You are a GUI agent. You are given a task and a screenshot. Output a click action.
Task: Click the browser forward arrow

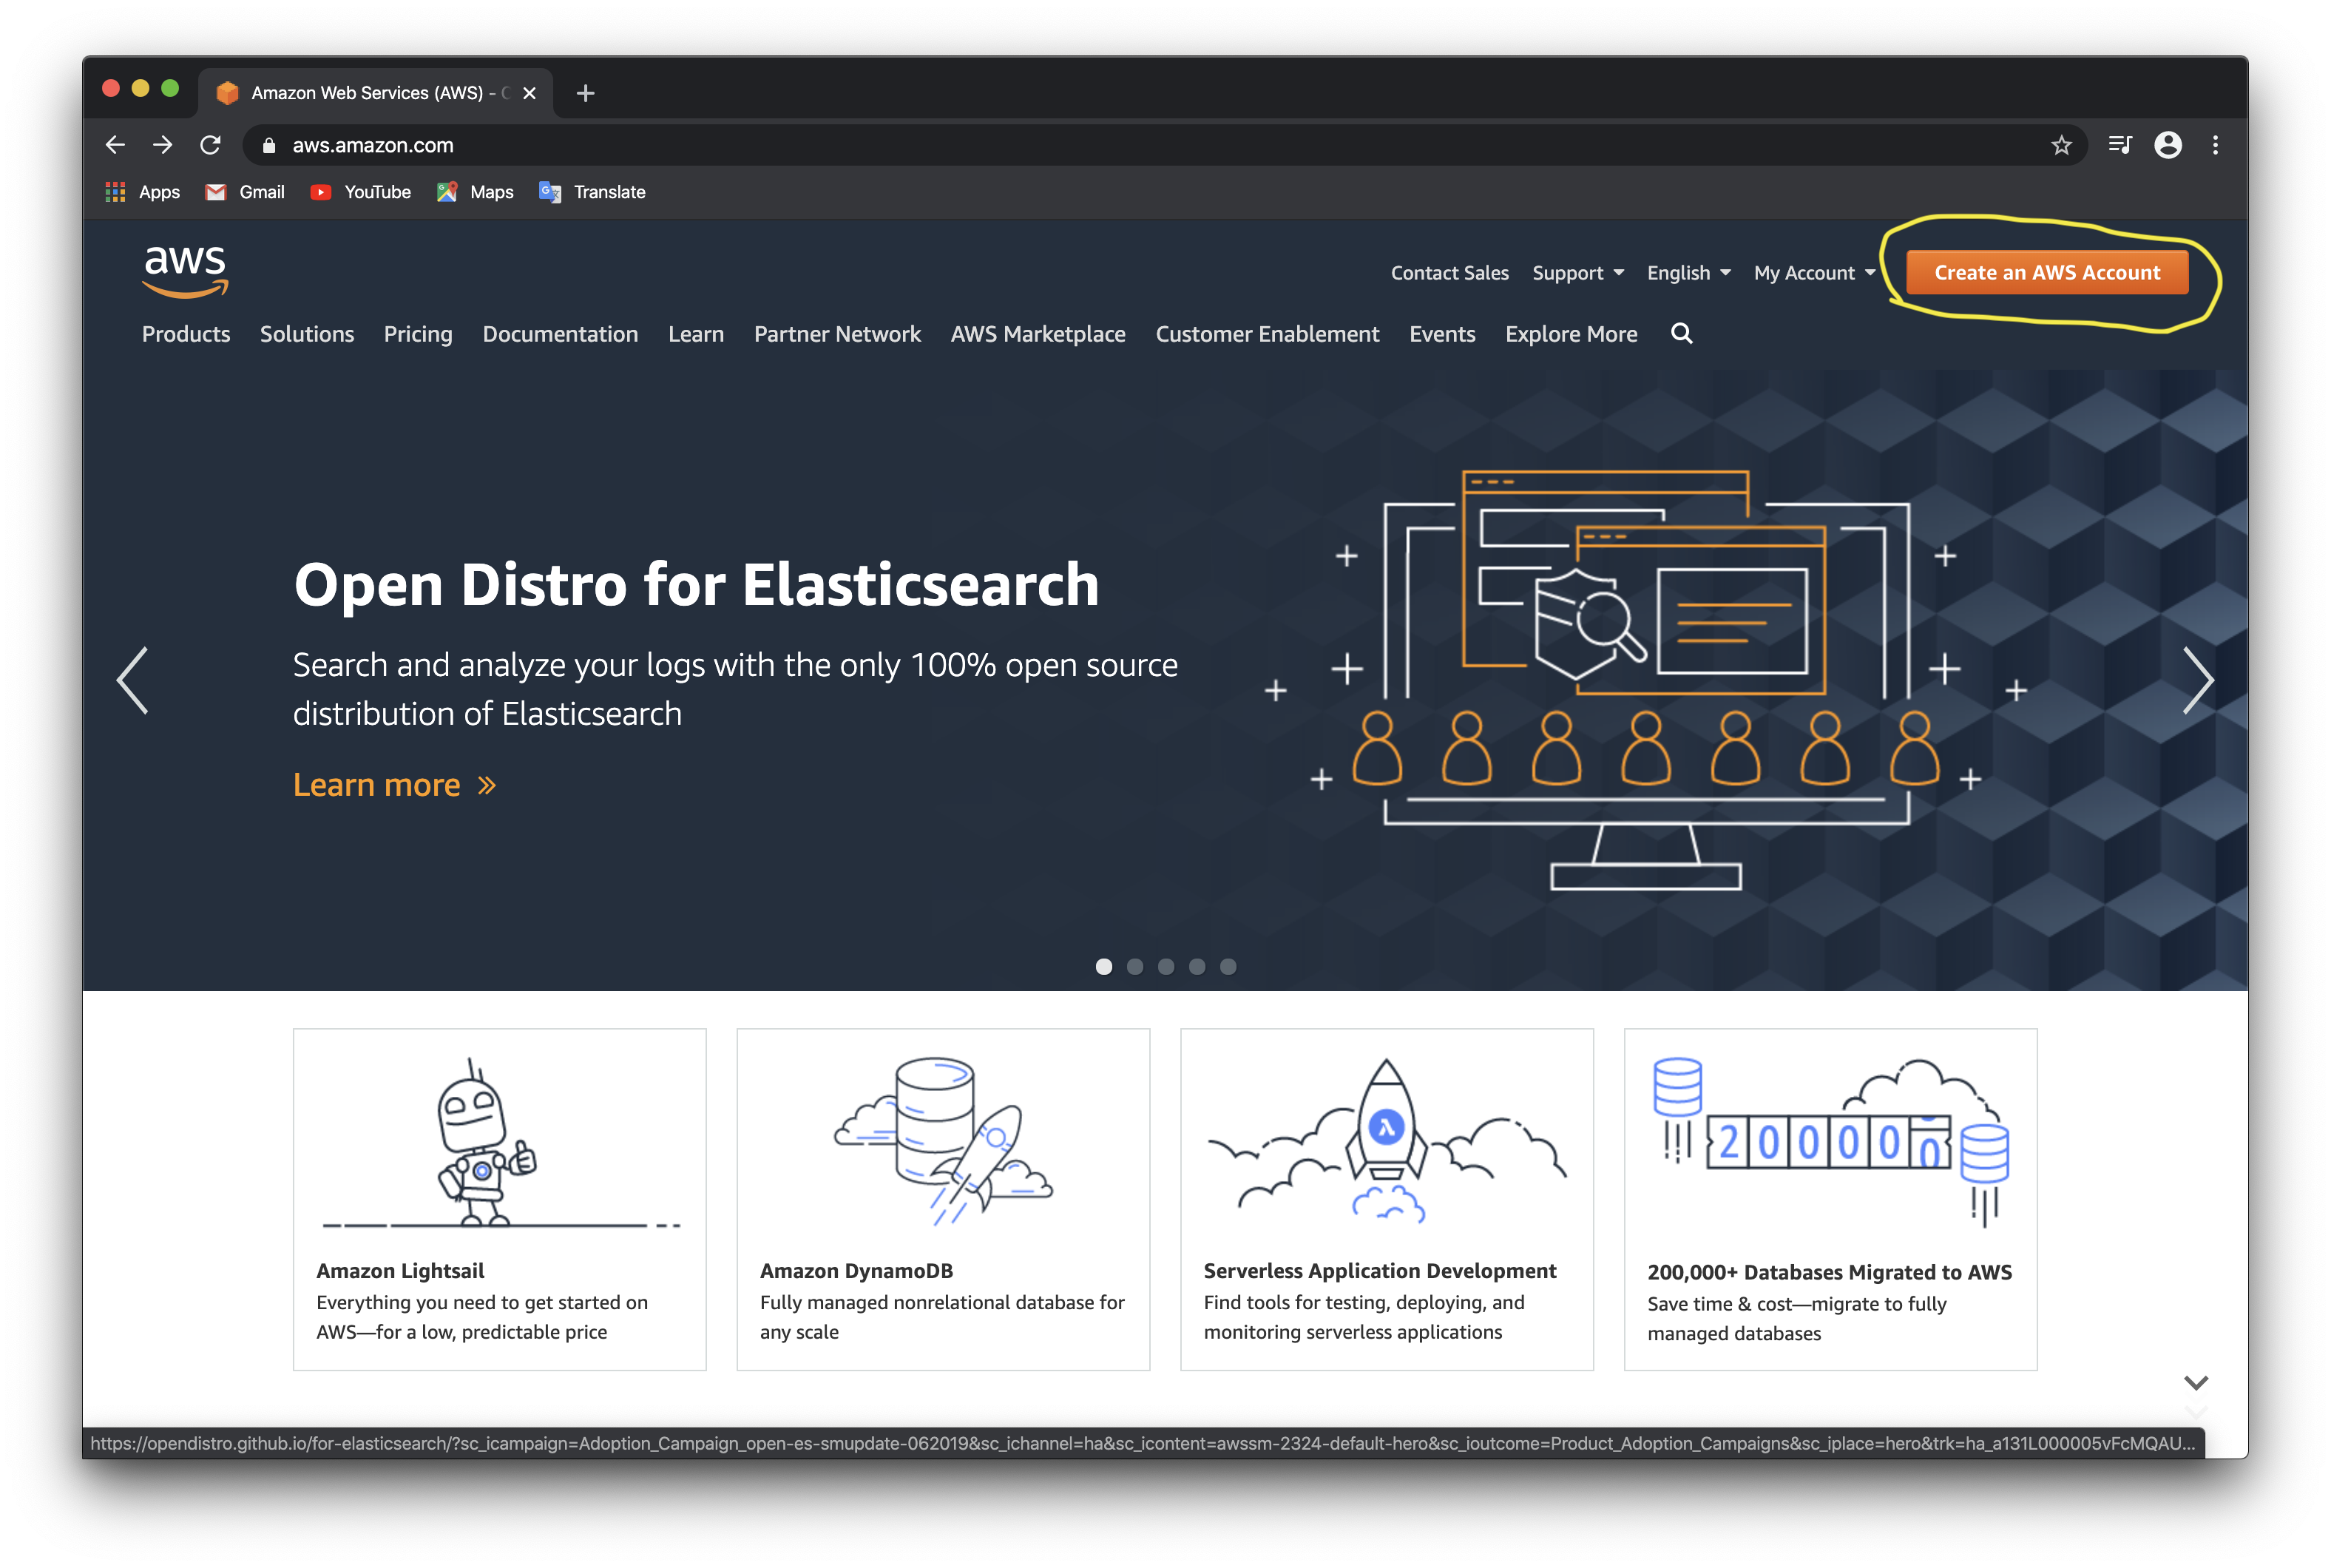(x=162, y=145)
